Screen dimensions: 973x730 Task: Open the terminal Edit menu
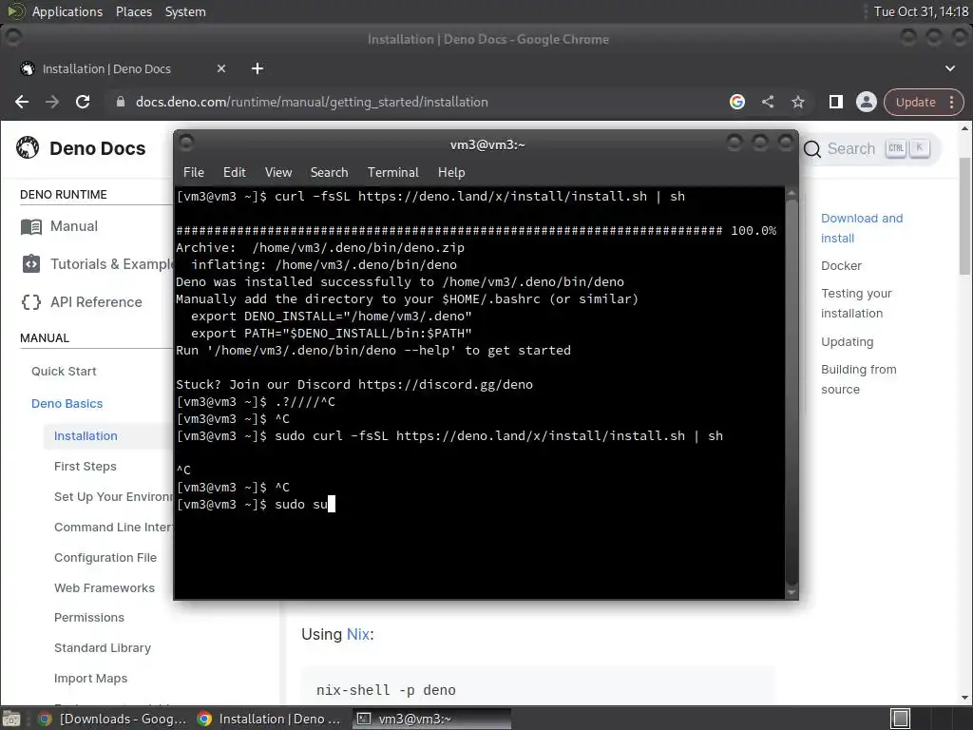tap(235, 173)
